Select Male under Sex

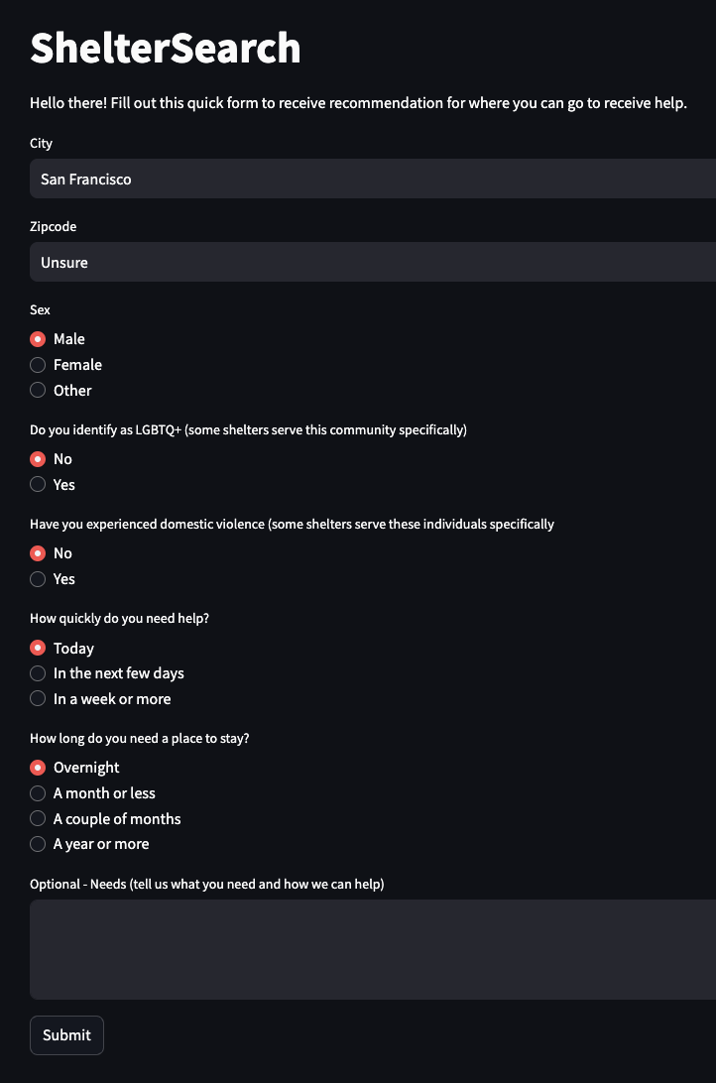[39, 339]
